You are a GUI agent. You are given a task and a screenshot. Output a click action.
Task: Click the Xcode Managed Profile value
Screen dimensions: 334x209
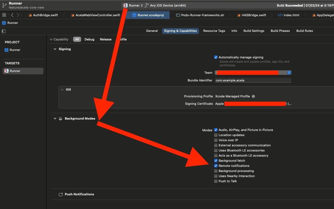(232, 97)
